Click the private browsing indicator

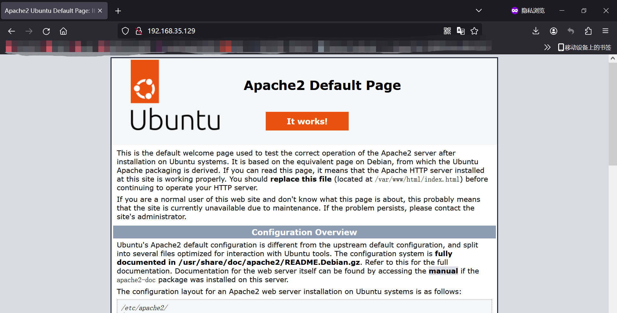coord(528,11)
